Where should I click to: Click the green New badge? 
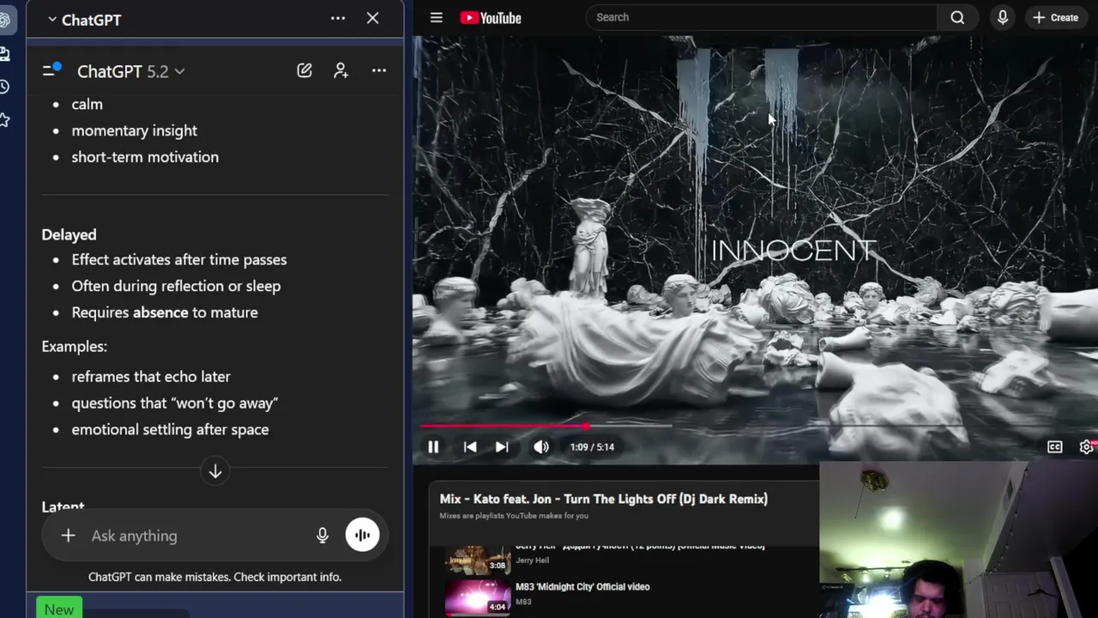click(59, 609)
